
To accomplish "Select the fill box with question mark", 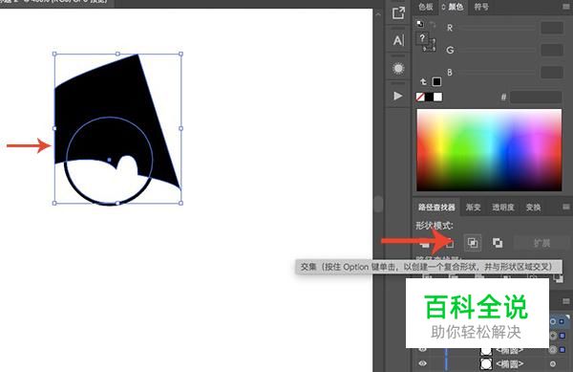I will click(422, 38).
